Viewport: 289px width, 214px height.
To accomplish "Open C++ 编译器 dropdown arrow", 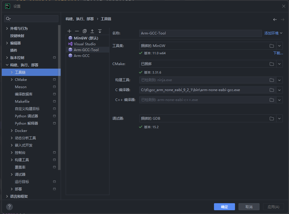I will tap(279, 100).
